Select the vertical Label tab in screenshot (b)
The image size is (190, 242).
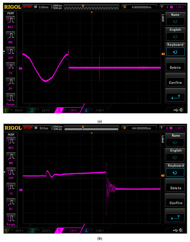tap(163, 139)
